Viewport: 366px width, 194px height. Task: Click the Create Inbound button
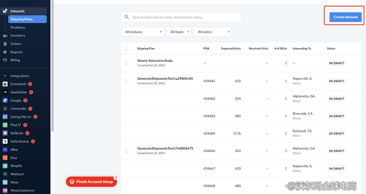[345, 17]
